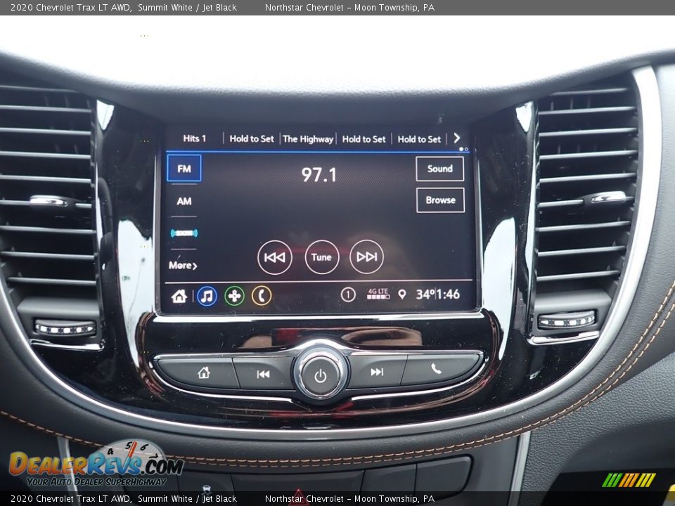Push the power knob button
Image resolution: width=675 pixels, height=506 pixels.
(321, 375)
